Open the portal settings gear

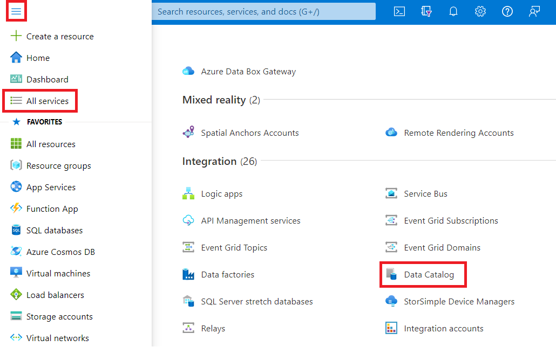coord(480,11)
